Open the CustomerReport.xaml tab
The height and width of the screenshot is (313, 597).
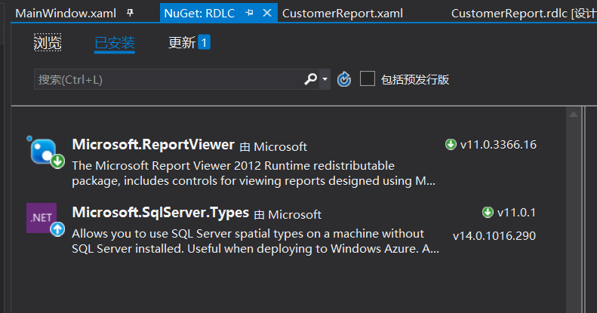pyautogui.click(x=343, y=14)
